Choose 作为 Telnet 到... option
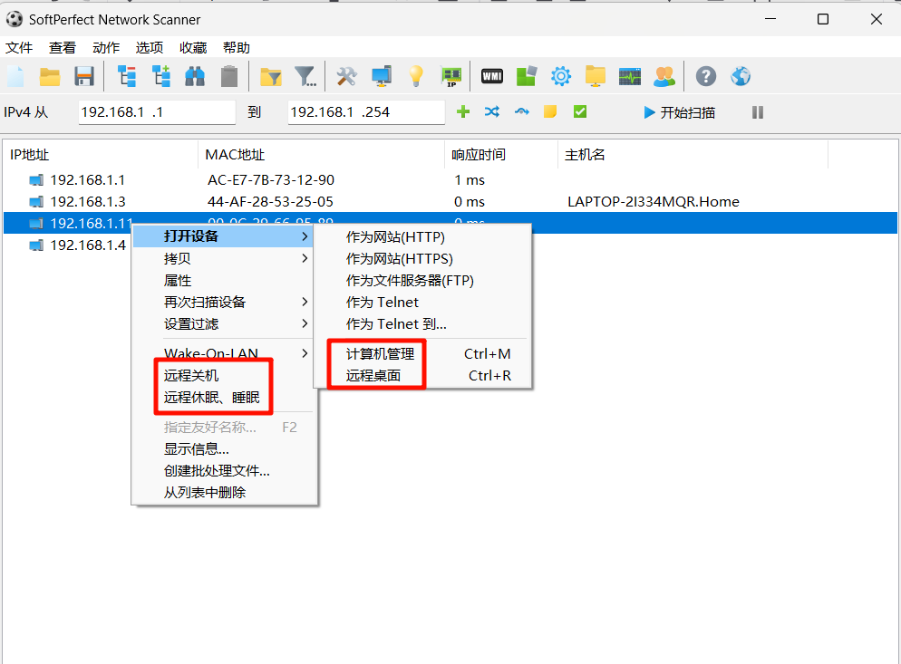Image resolution: width=901 pixels, height=664 pixels. [x=422, y=324]
